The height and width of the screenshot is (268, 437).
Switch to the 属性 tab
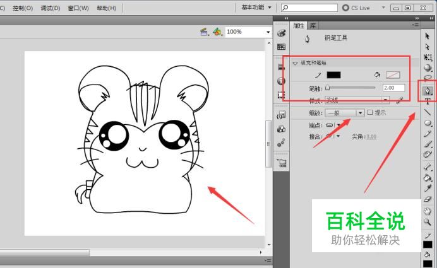click(x=299, y=26)
